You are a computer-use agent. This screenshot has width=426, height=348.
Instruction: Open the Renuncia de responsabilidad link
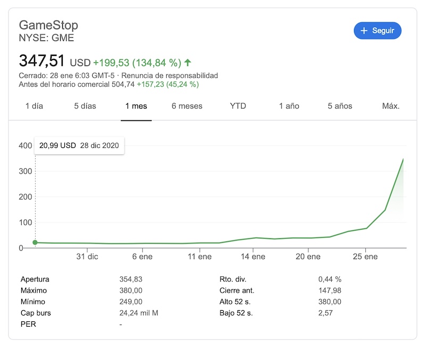click(169, 76)
